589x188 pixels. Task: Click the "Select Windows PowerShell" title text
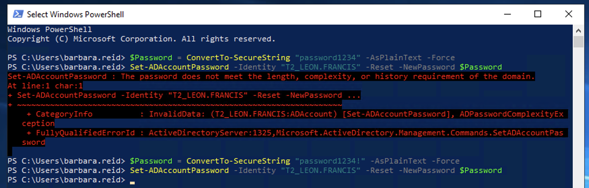(75, 14)
